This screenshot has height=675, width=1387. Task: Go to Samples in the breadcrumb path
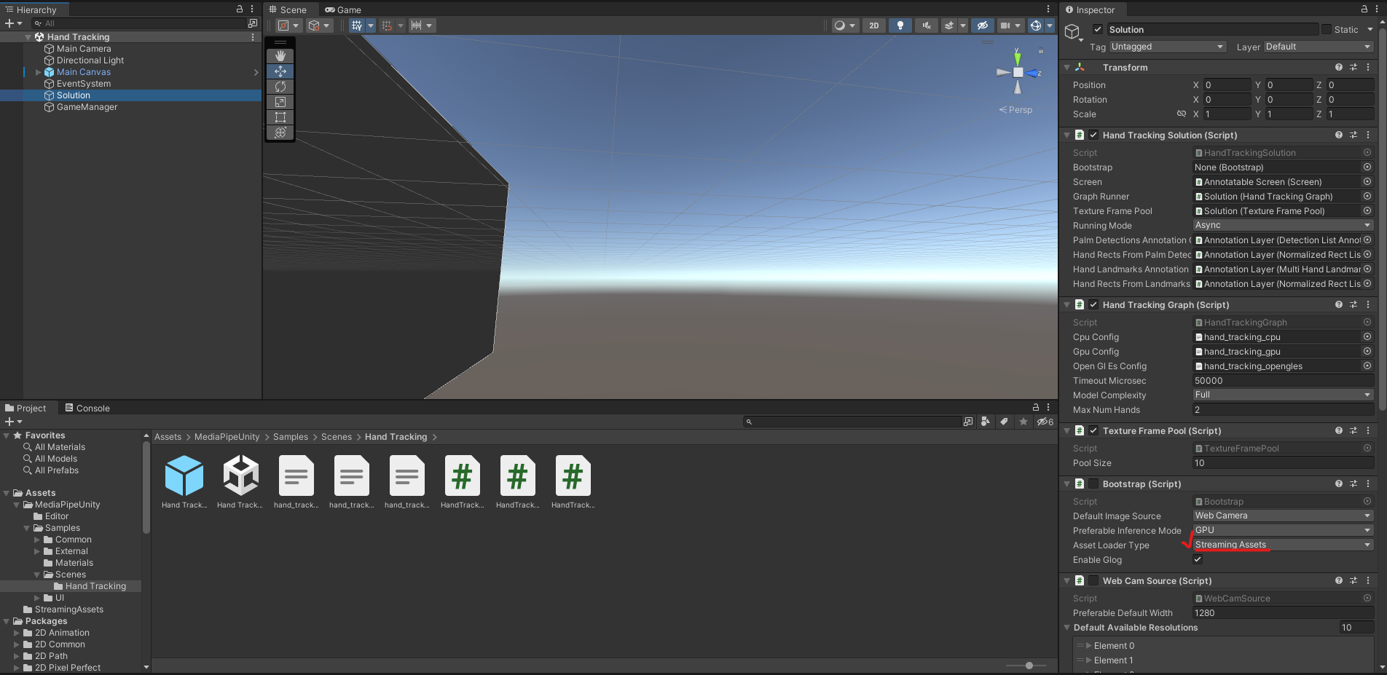click(x=291, y=437)
